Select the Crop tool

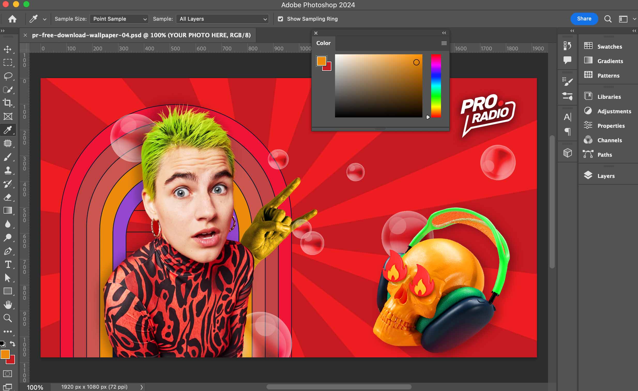point(8,103)
